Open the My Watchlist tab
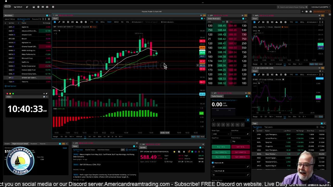 point(24,19)
